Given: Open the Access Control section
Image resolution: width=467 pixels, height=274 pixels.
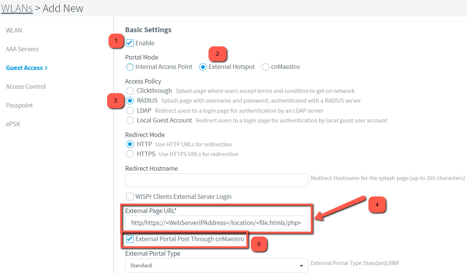Looking at the screenshot, I should [x=26, y=86].
